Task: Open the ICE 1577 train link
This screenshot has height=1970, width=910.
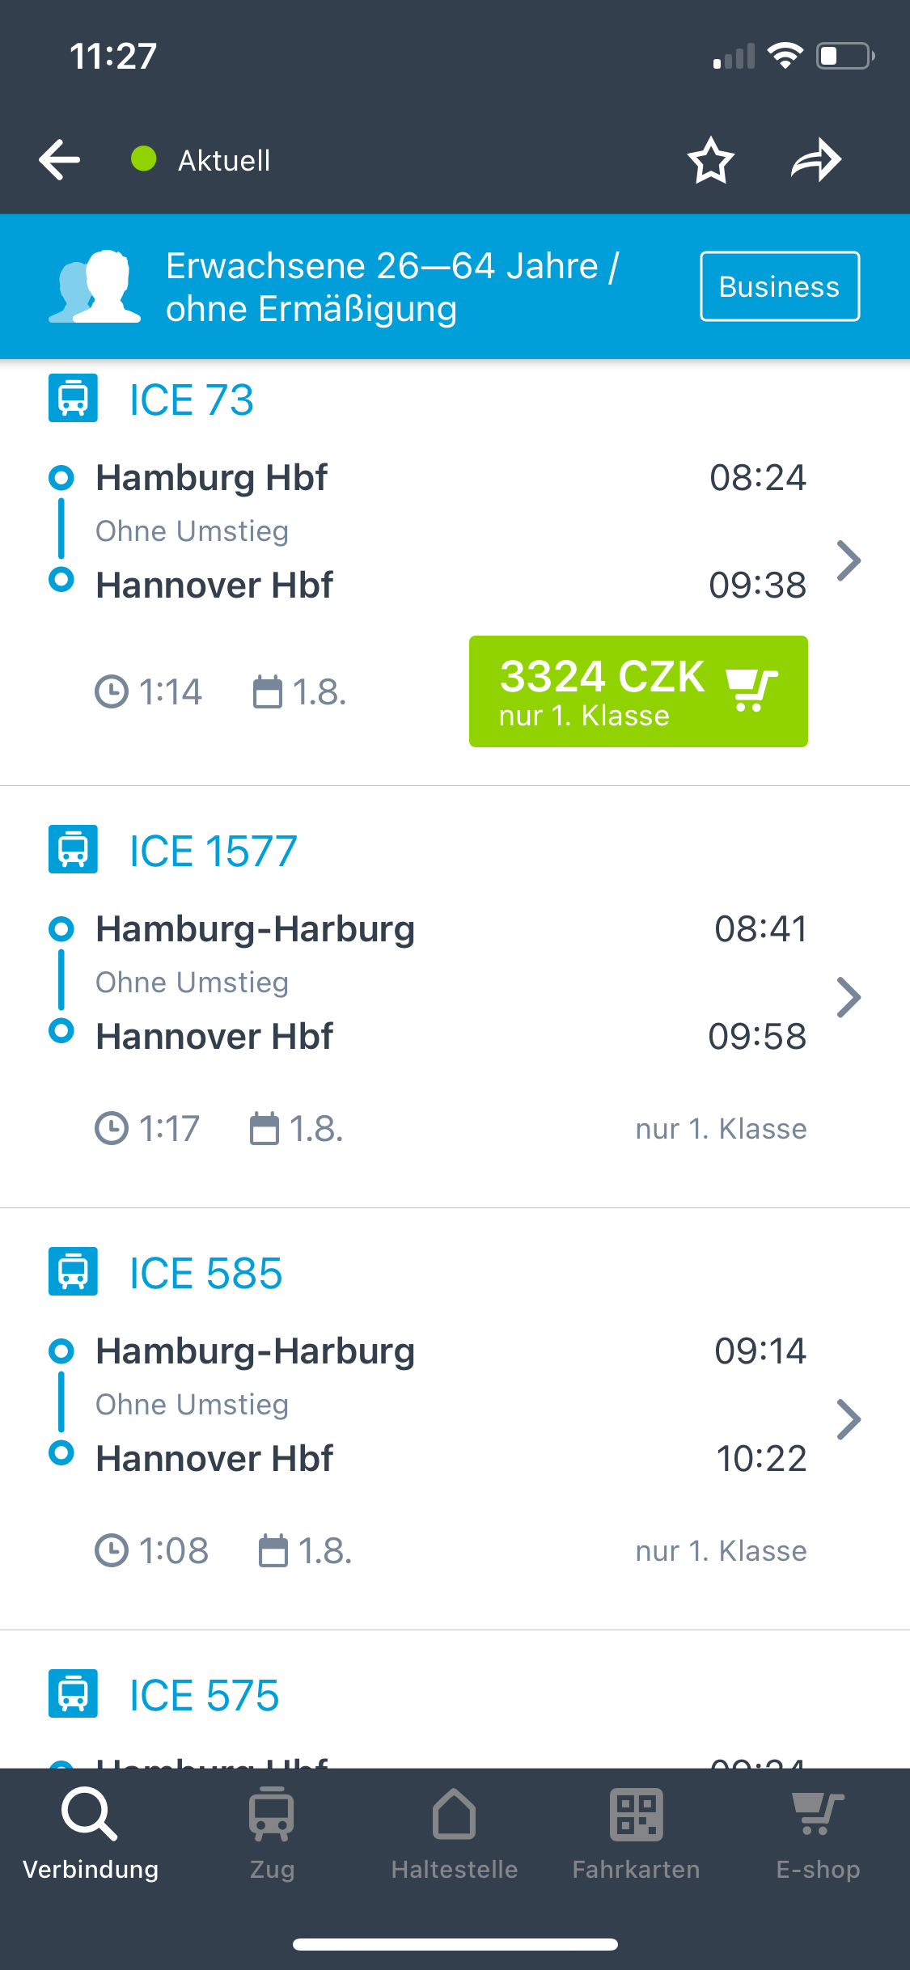Action: [214, 851]
